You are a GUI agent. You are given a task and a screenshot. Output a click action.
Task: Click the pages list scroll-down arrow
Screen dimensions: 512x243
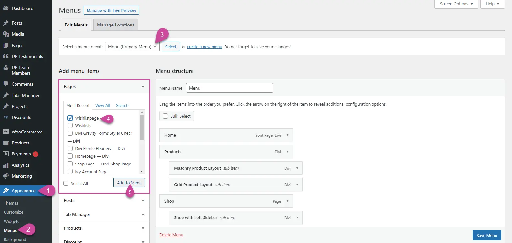142,171
